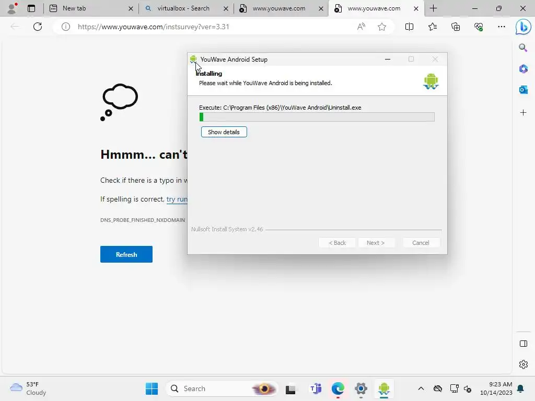The image size is (535, 401).
Task: Open the tab actions menu icon
Action: [31, 8]
